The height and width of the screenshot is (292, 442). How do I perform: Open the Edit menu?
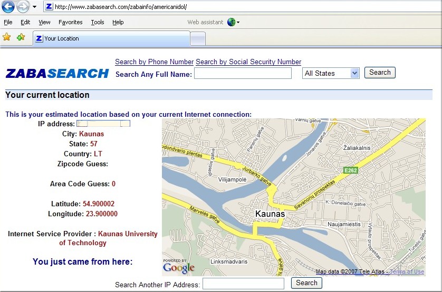point(25,22)
